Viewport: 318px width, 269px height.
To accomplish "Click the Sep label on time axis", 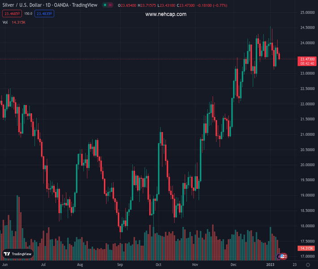I will (120, 265).
